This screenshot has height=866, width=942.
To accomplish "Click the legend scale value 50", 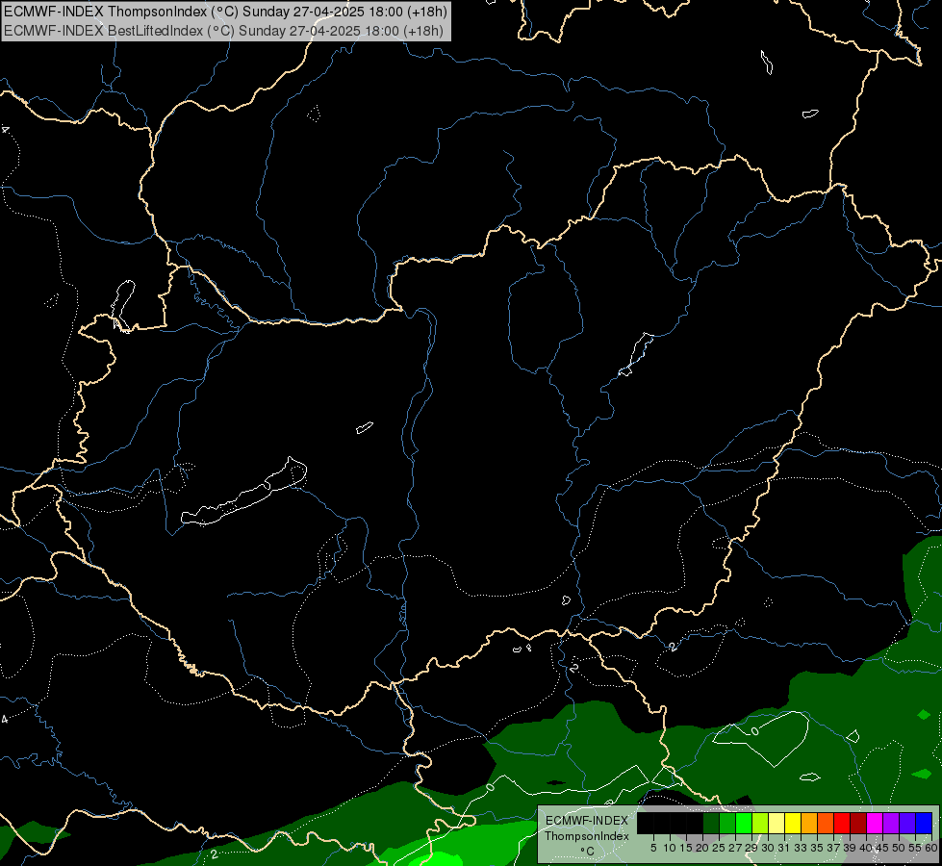I will point(898,848).
